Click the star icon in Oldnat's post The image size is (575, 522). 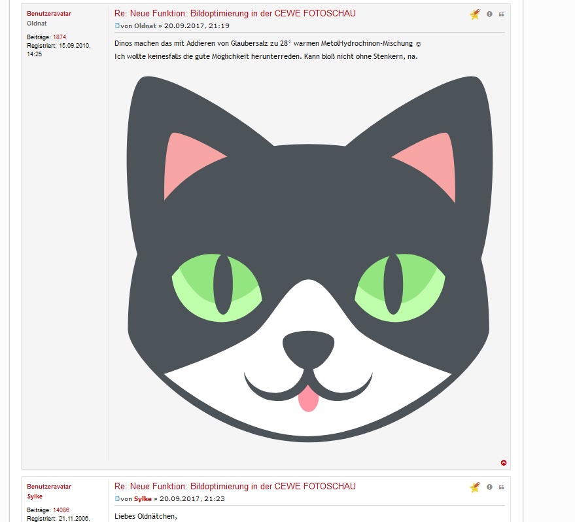pyautogui.click(x=474, y=14)
